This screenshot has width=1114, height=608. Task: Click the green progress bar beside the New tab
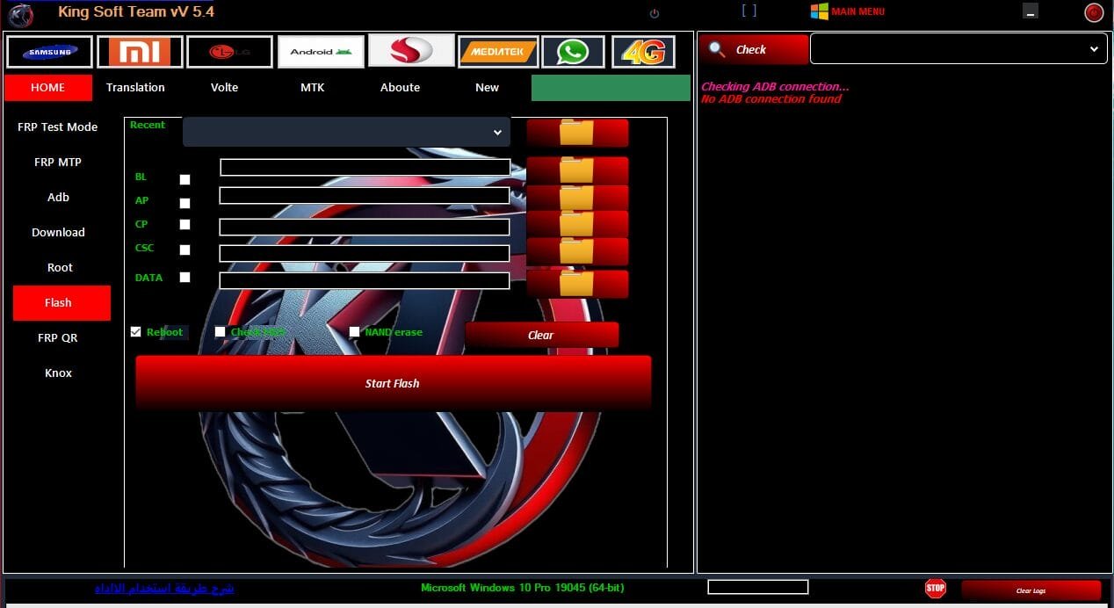click(x=610, y=87)
